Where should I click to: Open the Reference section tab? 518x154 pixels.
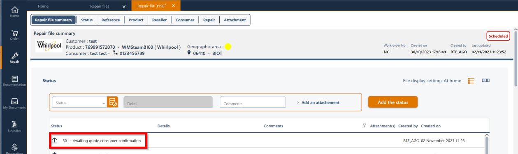click(110, 20)
